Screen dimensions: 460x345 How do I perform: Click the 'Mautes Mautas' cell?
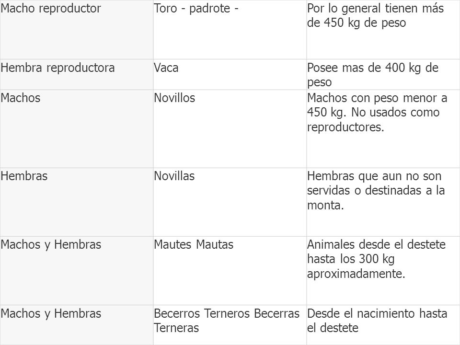230,270
